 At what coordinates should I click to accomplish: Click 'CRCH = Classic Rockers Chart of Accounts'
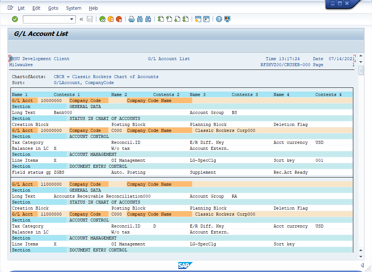(x=106, y=77)
